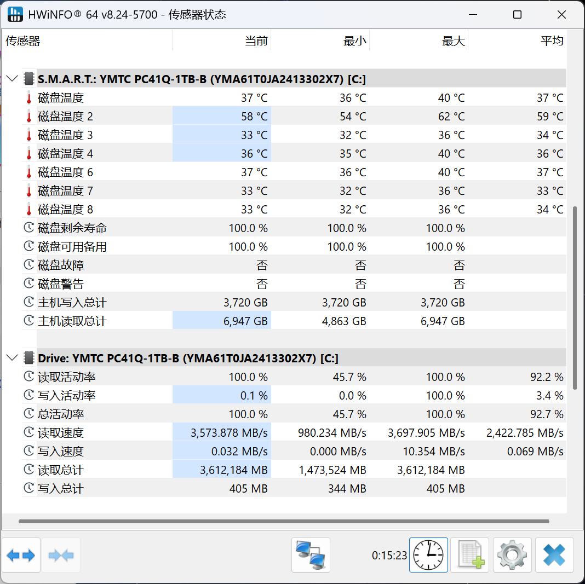Screen dimensions: 585x584
Task: Click thermometer icon of 磁盘温度 8
Action: (28, 210)
